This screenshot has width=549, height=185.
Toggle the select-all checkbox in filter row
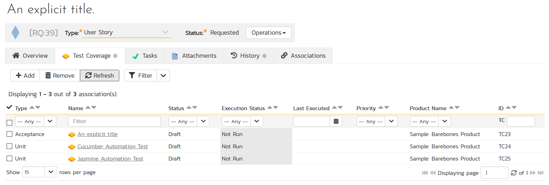coord(9,122)
